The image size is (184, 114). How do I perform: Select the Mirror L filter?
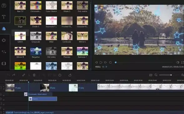(83, 36)
